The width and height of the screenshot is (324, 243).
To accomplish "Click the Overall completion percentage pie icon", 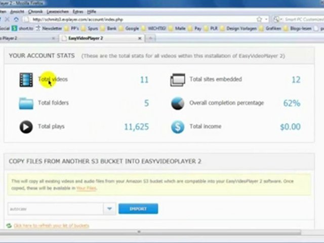I will (178, 103).
